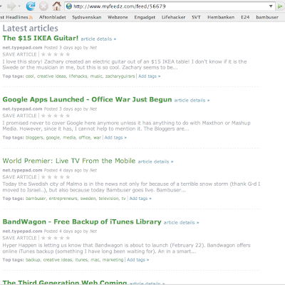Open the Lifehacker bookmark
285x285 pixels.
pyautogui.click(x=173, y=17)
